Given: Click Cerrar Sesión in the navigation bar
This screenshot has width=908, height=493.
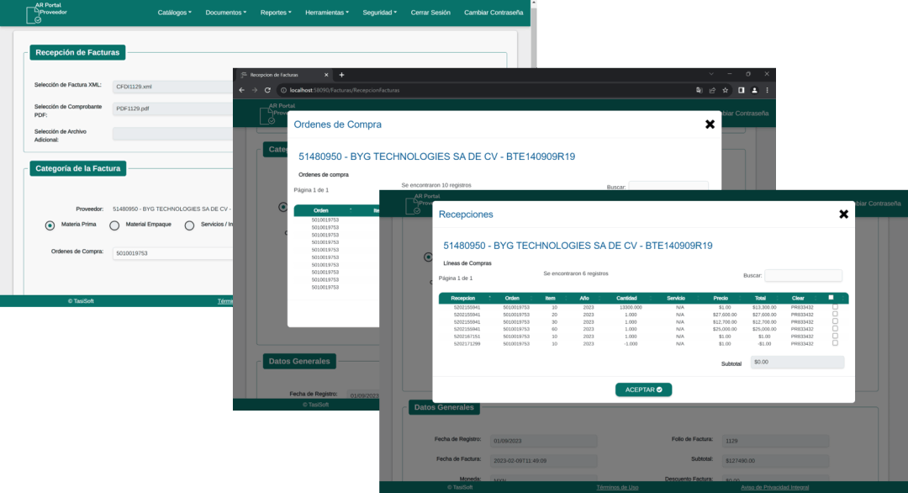Looking at the screenshot, I should [x=430, y=13].
